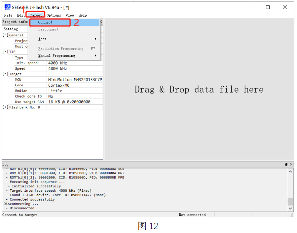Screen dimensions: 297x233
Task: Click the Drag & Drop data file area
Action: click(199, 89)
